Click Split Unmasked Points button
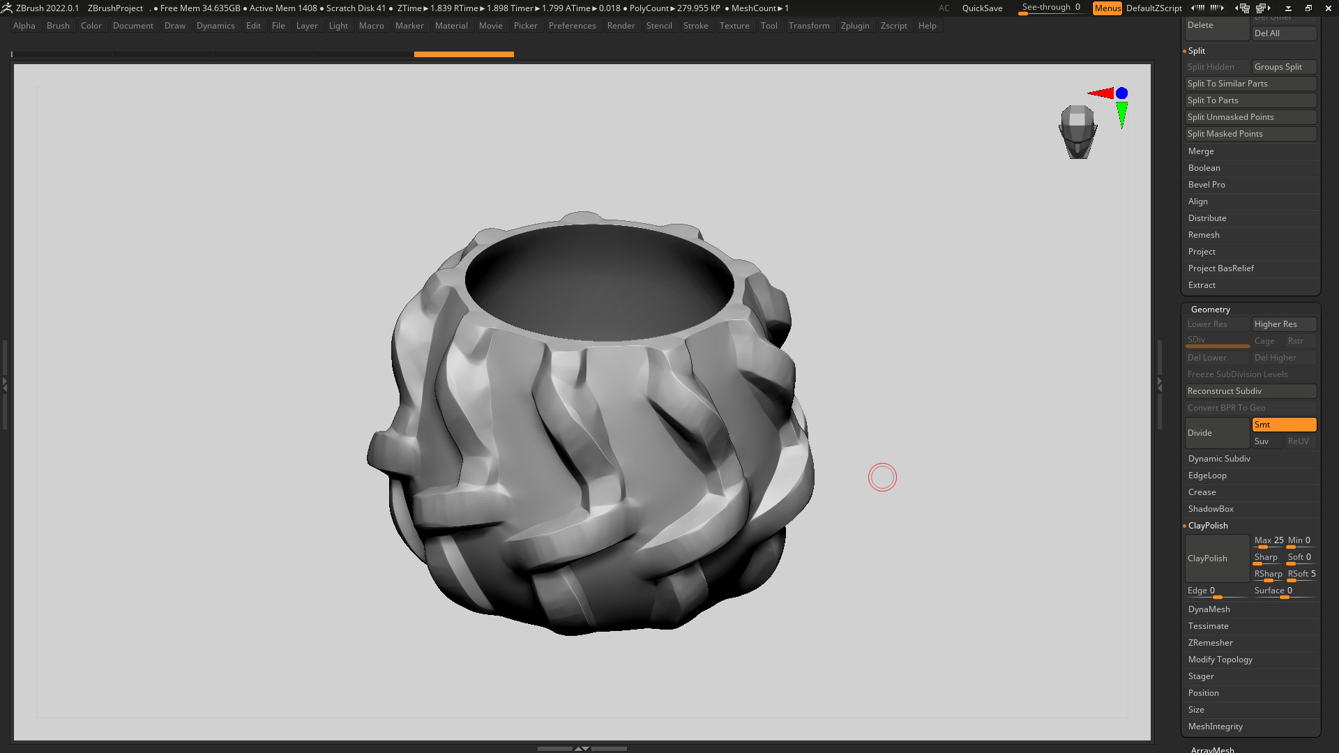The width and height of the screenshot is (1339, 753). pos(1250,117)
